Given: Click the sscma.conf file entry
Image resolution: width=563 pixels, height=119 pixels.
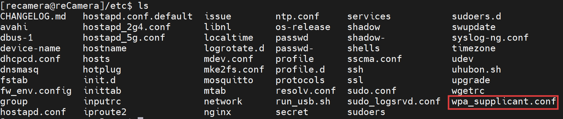Looking at the screenshot, I should [x=375, y=59].
